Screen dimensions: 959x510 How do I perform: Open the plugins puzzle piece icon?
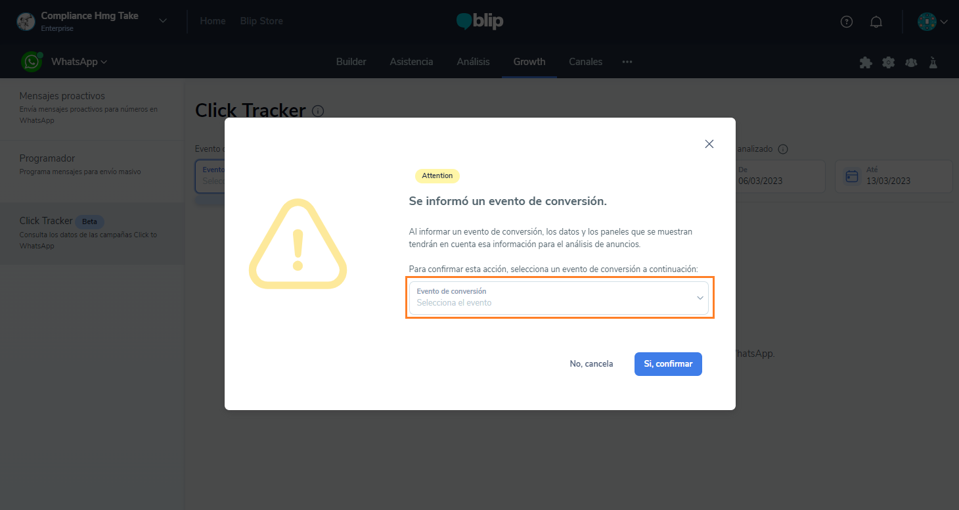click(866, 62)
